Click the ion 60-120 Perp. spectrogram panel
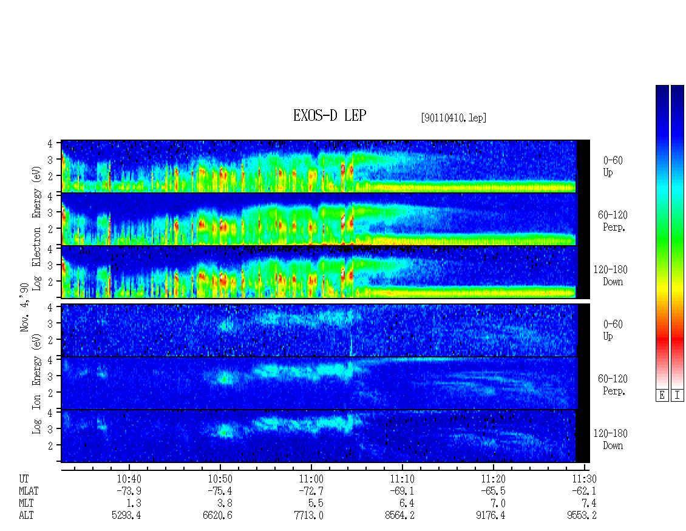 325,383
